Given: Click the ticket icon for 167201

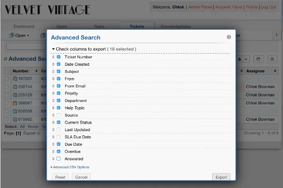Looking at the screenshot, I should (x=15, y=78).
